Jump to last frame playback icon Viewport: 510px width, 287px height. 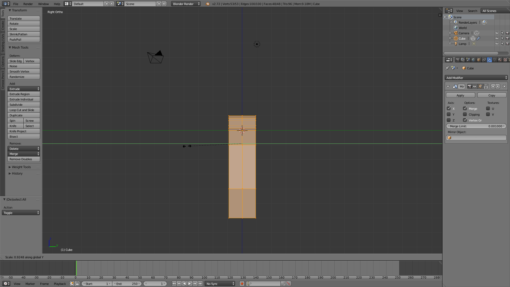(x=201, y=284)
